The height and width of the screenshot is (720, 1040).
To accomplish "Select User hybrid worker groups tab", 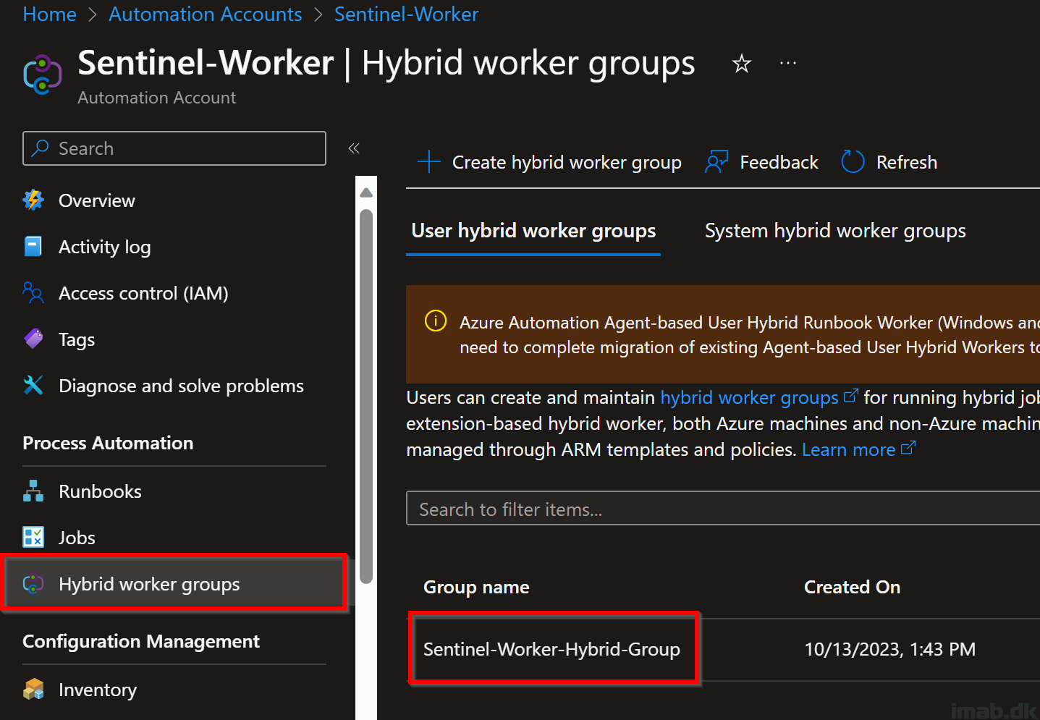I will coord(533,231).
